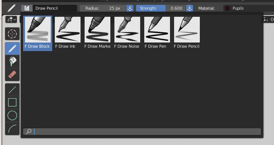The height and width of the screenshot is (145, 274).
Task: Open the stroke placement dropdown
Action: [x=11, y=19]
